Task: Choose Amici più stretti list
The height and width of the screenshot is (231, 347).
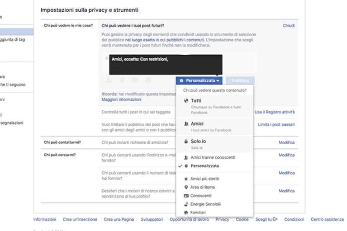Action: 214,179
